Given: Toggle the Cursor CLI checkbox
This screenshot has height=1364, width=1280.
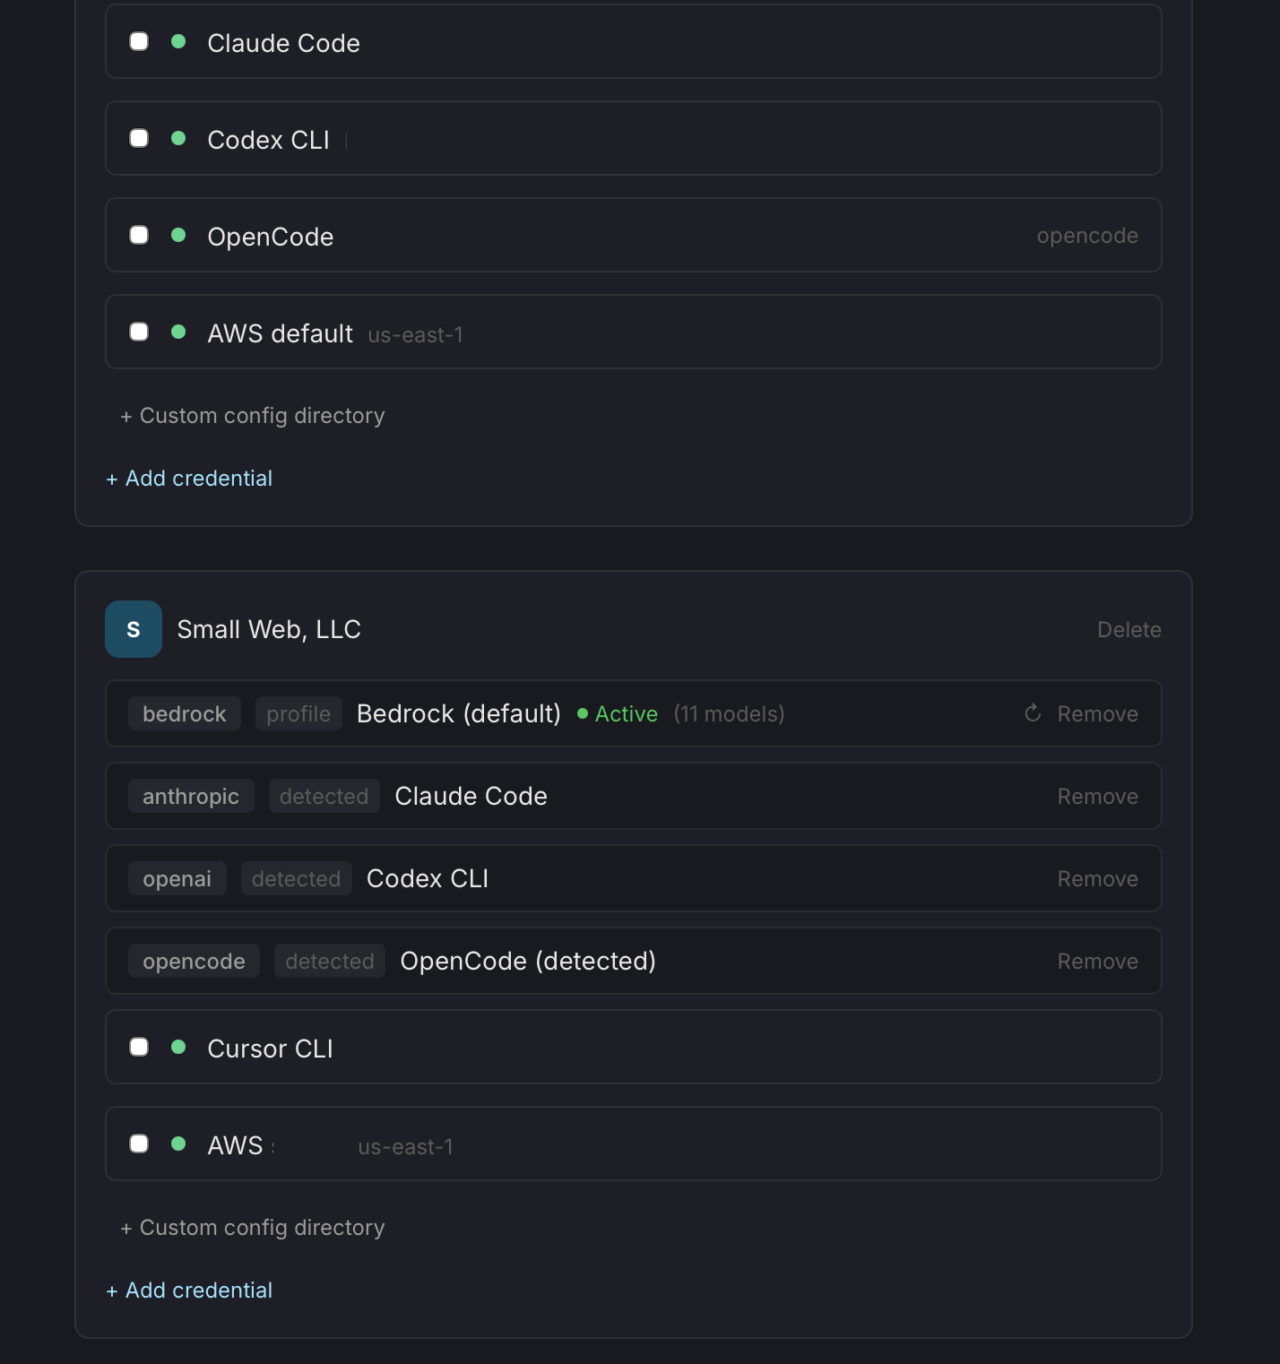Looking at the screenshot, I should [139, 1047].
